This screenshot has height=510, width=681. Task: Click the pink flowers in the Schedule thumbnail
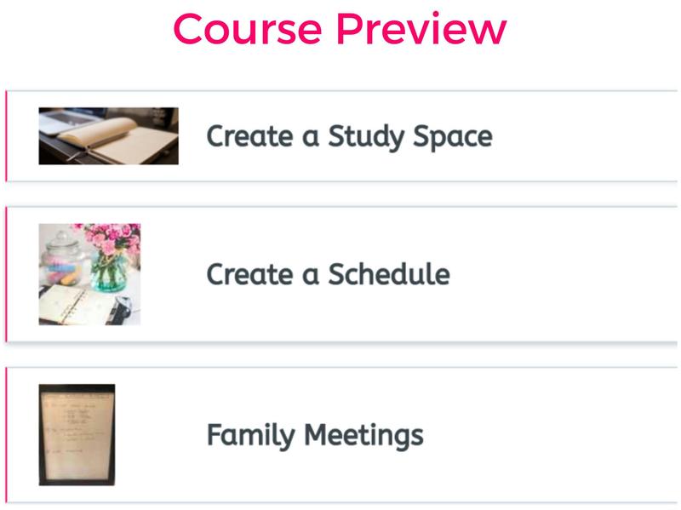point(111,240)
